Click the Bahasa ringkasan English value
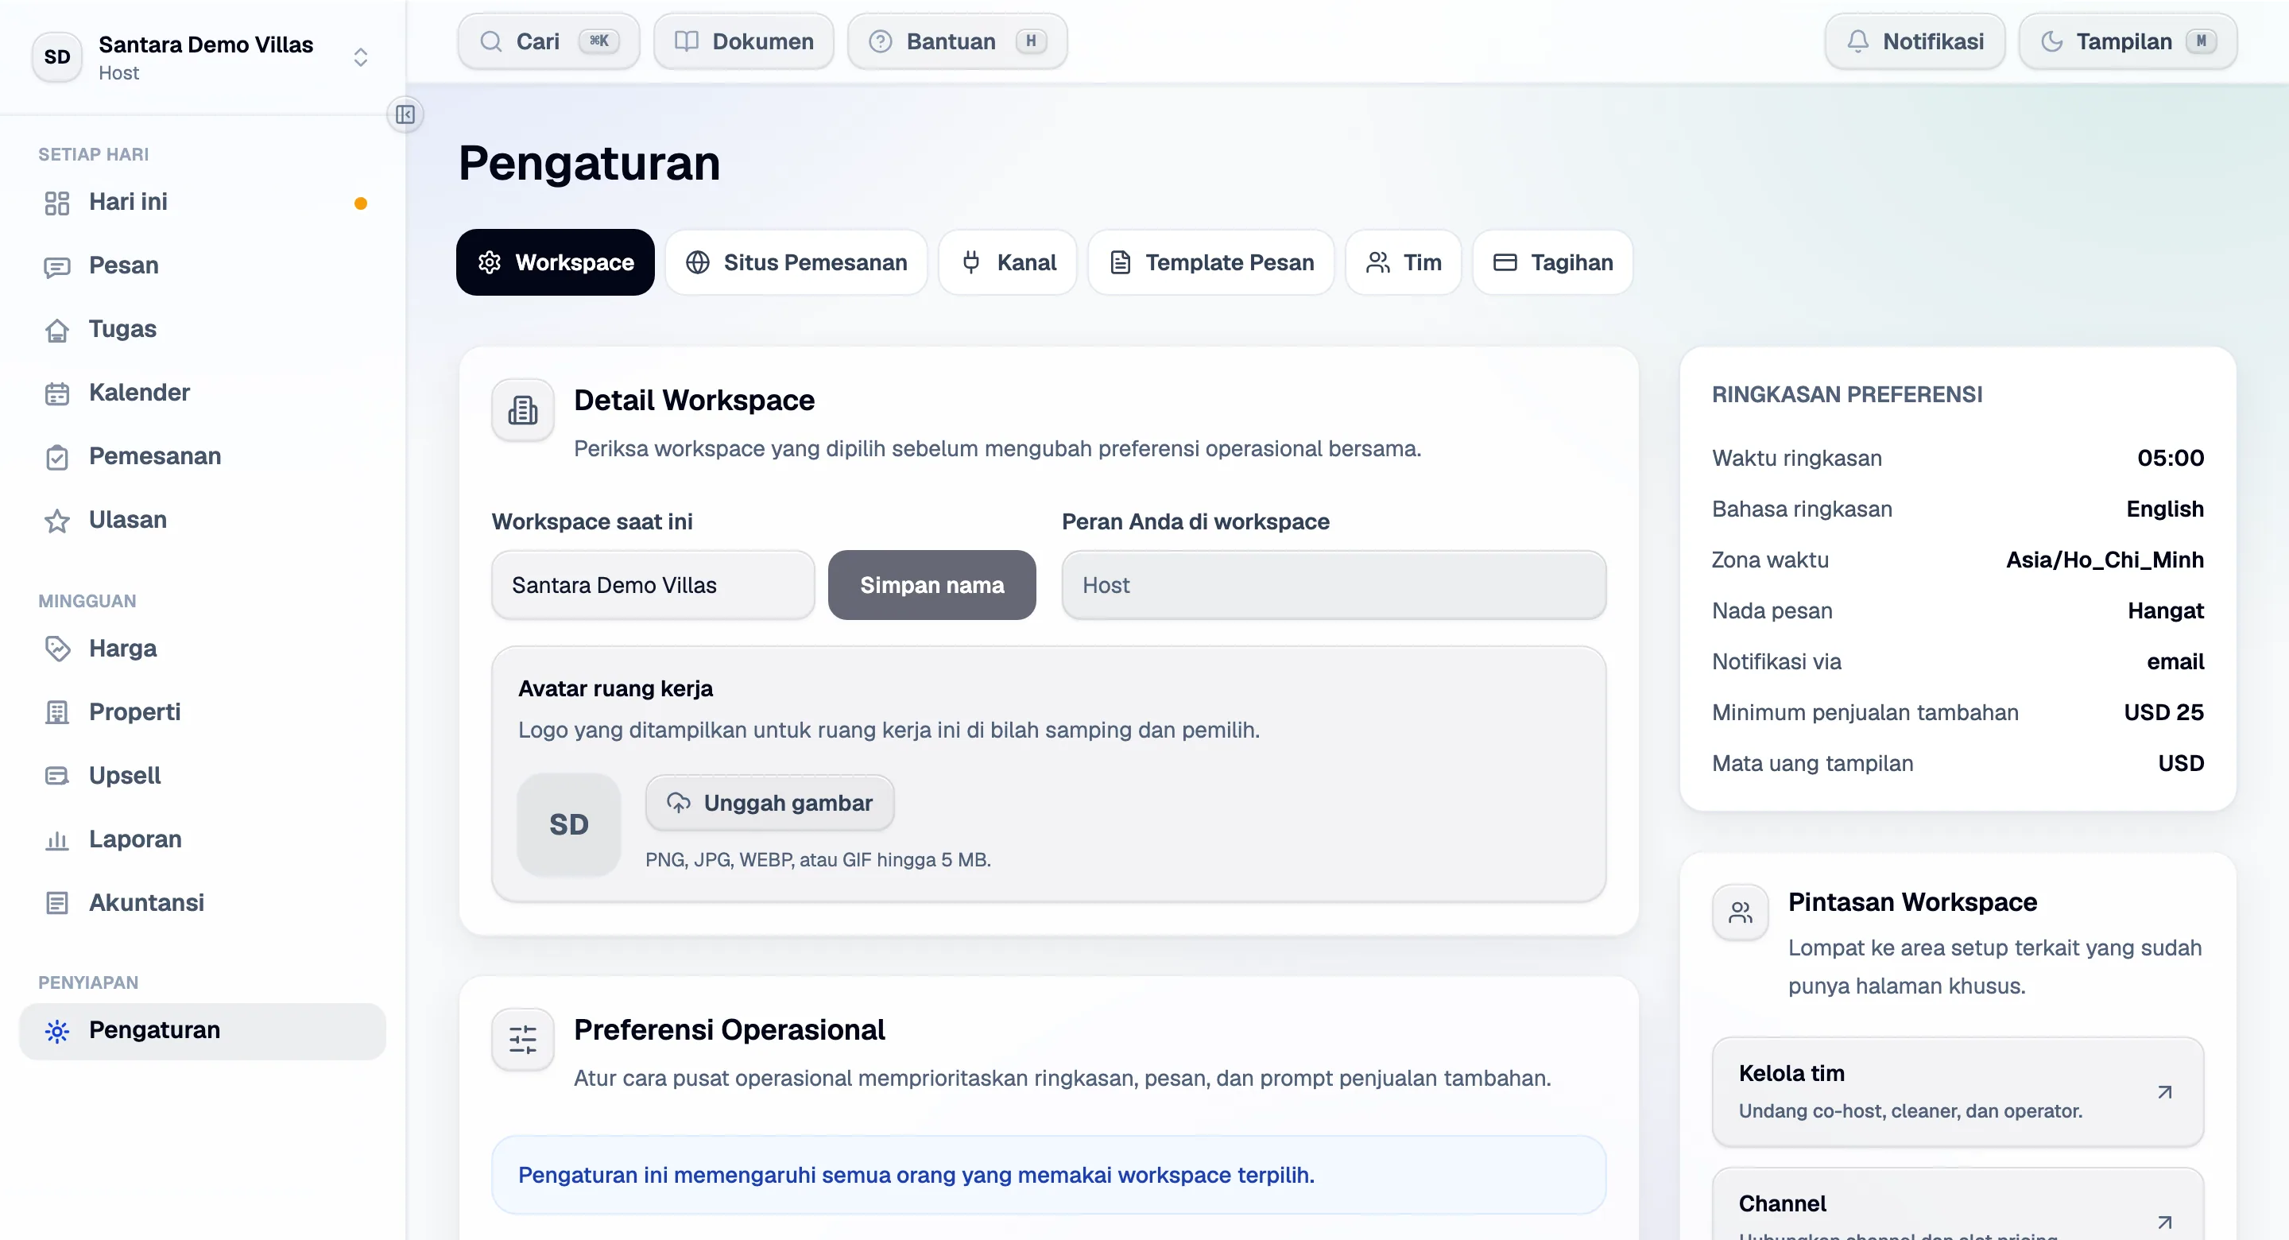The height and width of the screenshot is (1240, 2289). click(2164, 510)
